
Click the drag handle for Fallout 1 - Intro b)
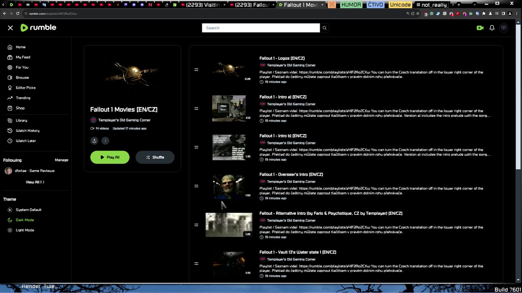(x=196, y=147)
